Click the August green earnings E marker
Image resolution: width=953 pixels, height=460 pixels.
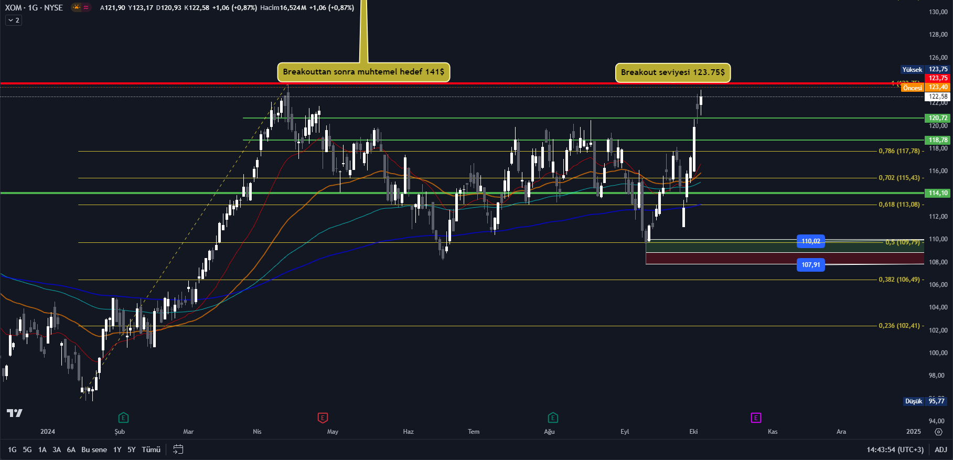(553, 418)
